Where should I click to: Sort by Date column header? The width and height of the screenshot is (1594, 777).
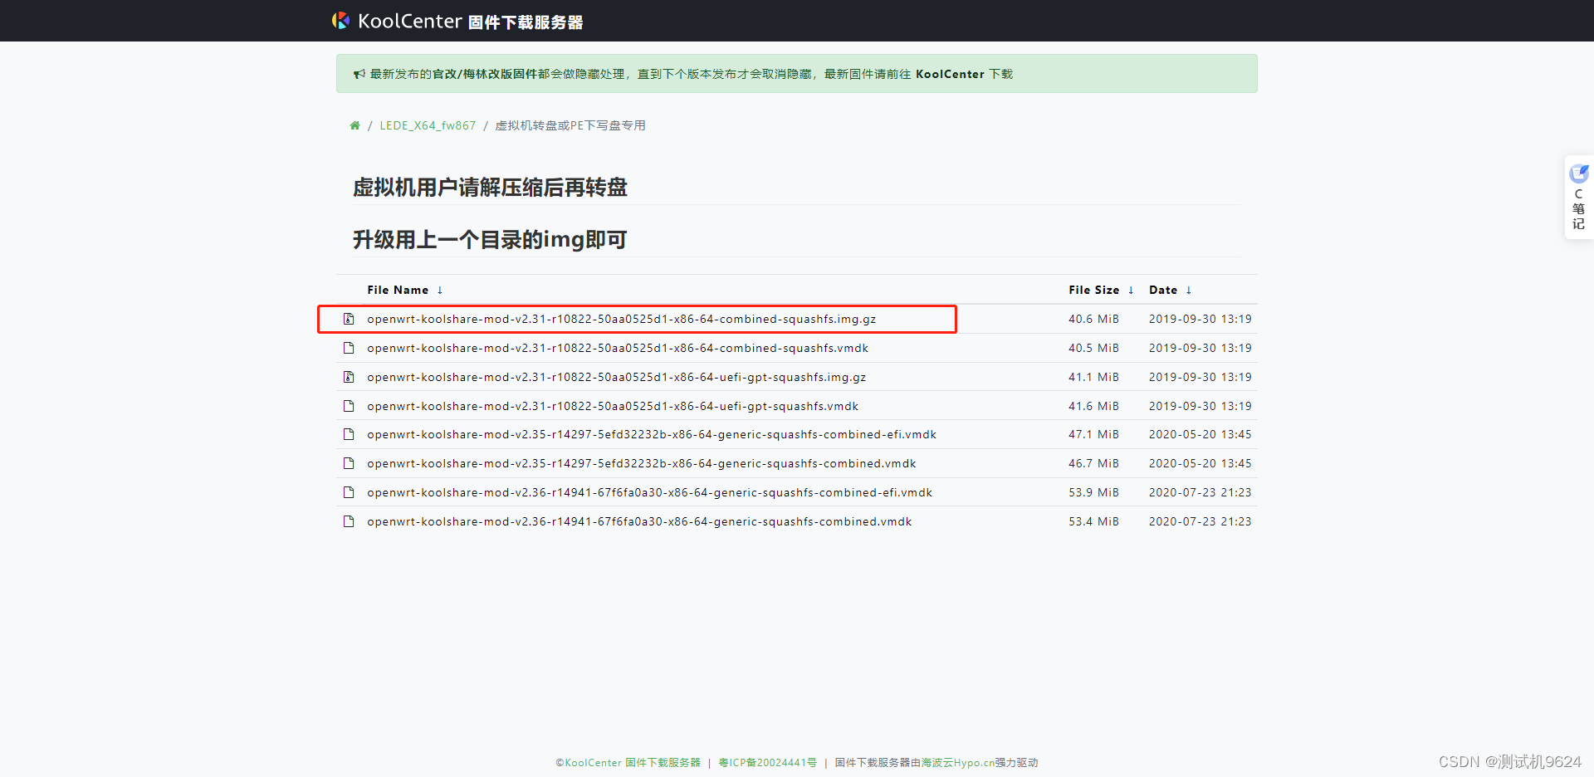[x=1162, y=290]
